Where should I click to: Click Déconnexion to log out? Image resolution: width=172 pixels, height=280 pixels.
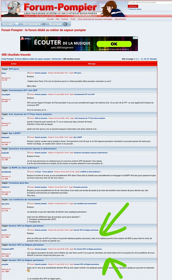click(x=120, y=19)
